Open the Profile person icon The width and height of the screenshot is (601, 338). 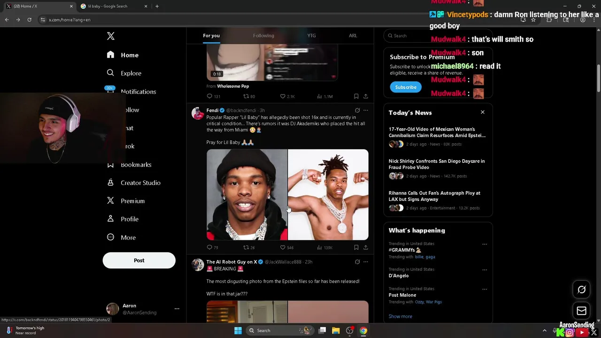[x=110, y=219]
